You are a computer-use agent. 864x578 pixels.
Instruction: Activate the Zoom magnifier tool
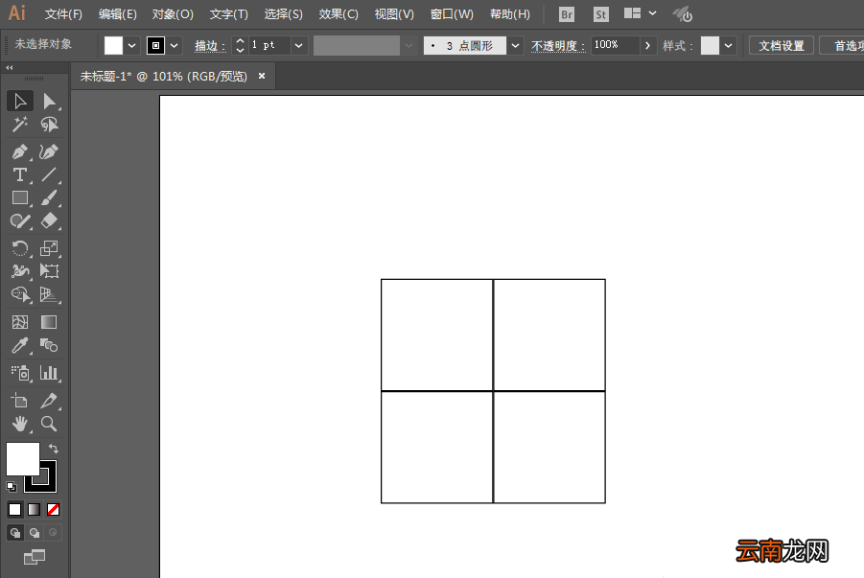[x=49, y=424]
